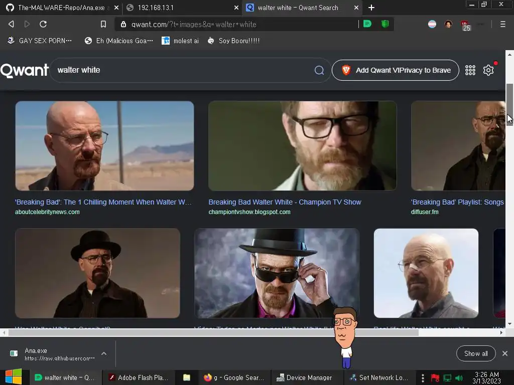Go to the Qwant logo home
The width and height of the screenshot is (514, 385).
point(25,70)
